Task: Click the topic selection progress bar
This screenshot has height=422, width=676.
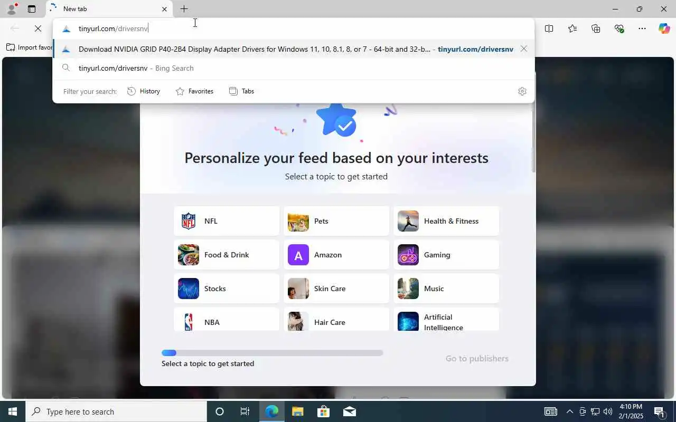Action: [x=273, y=353]
